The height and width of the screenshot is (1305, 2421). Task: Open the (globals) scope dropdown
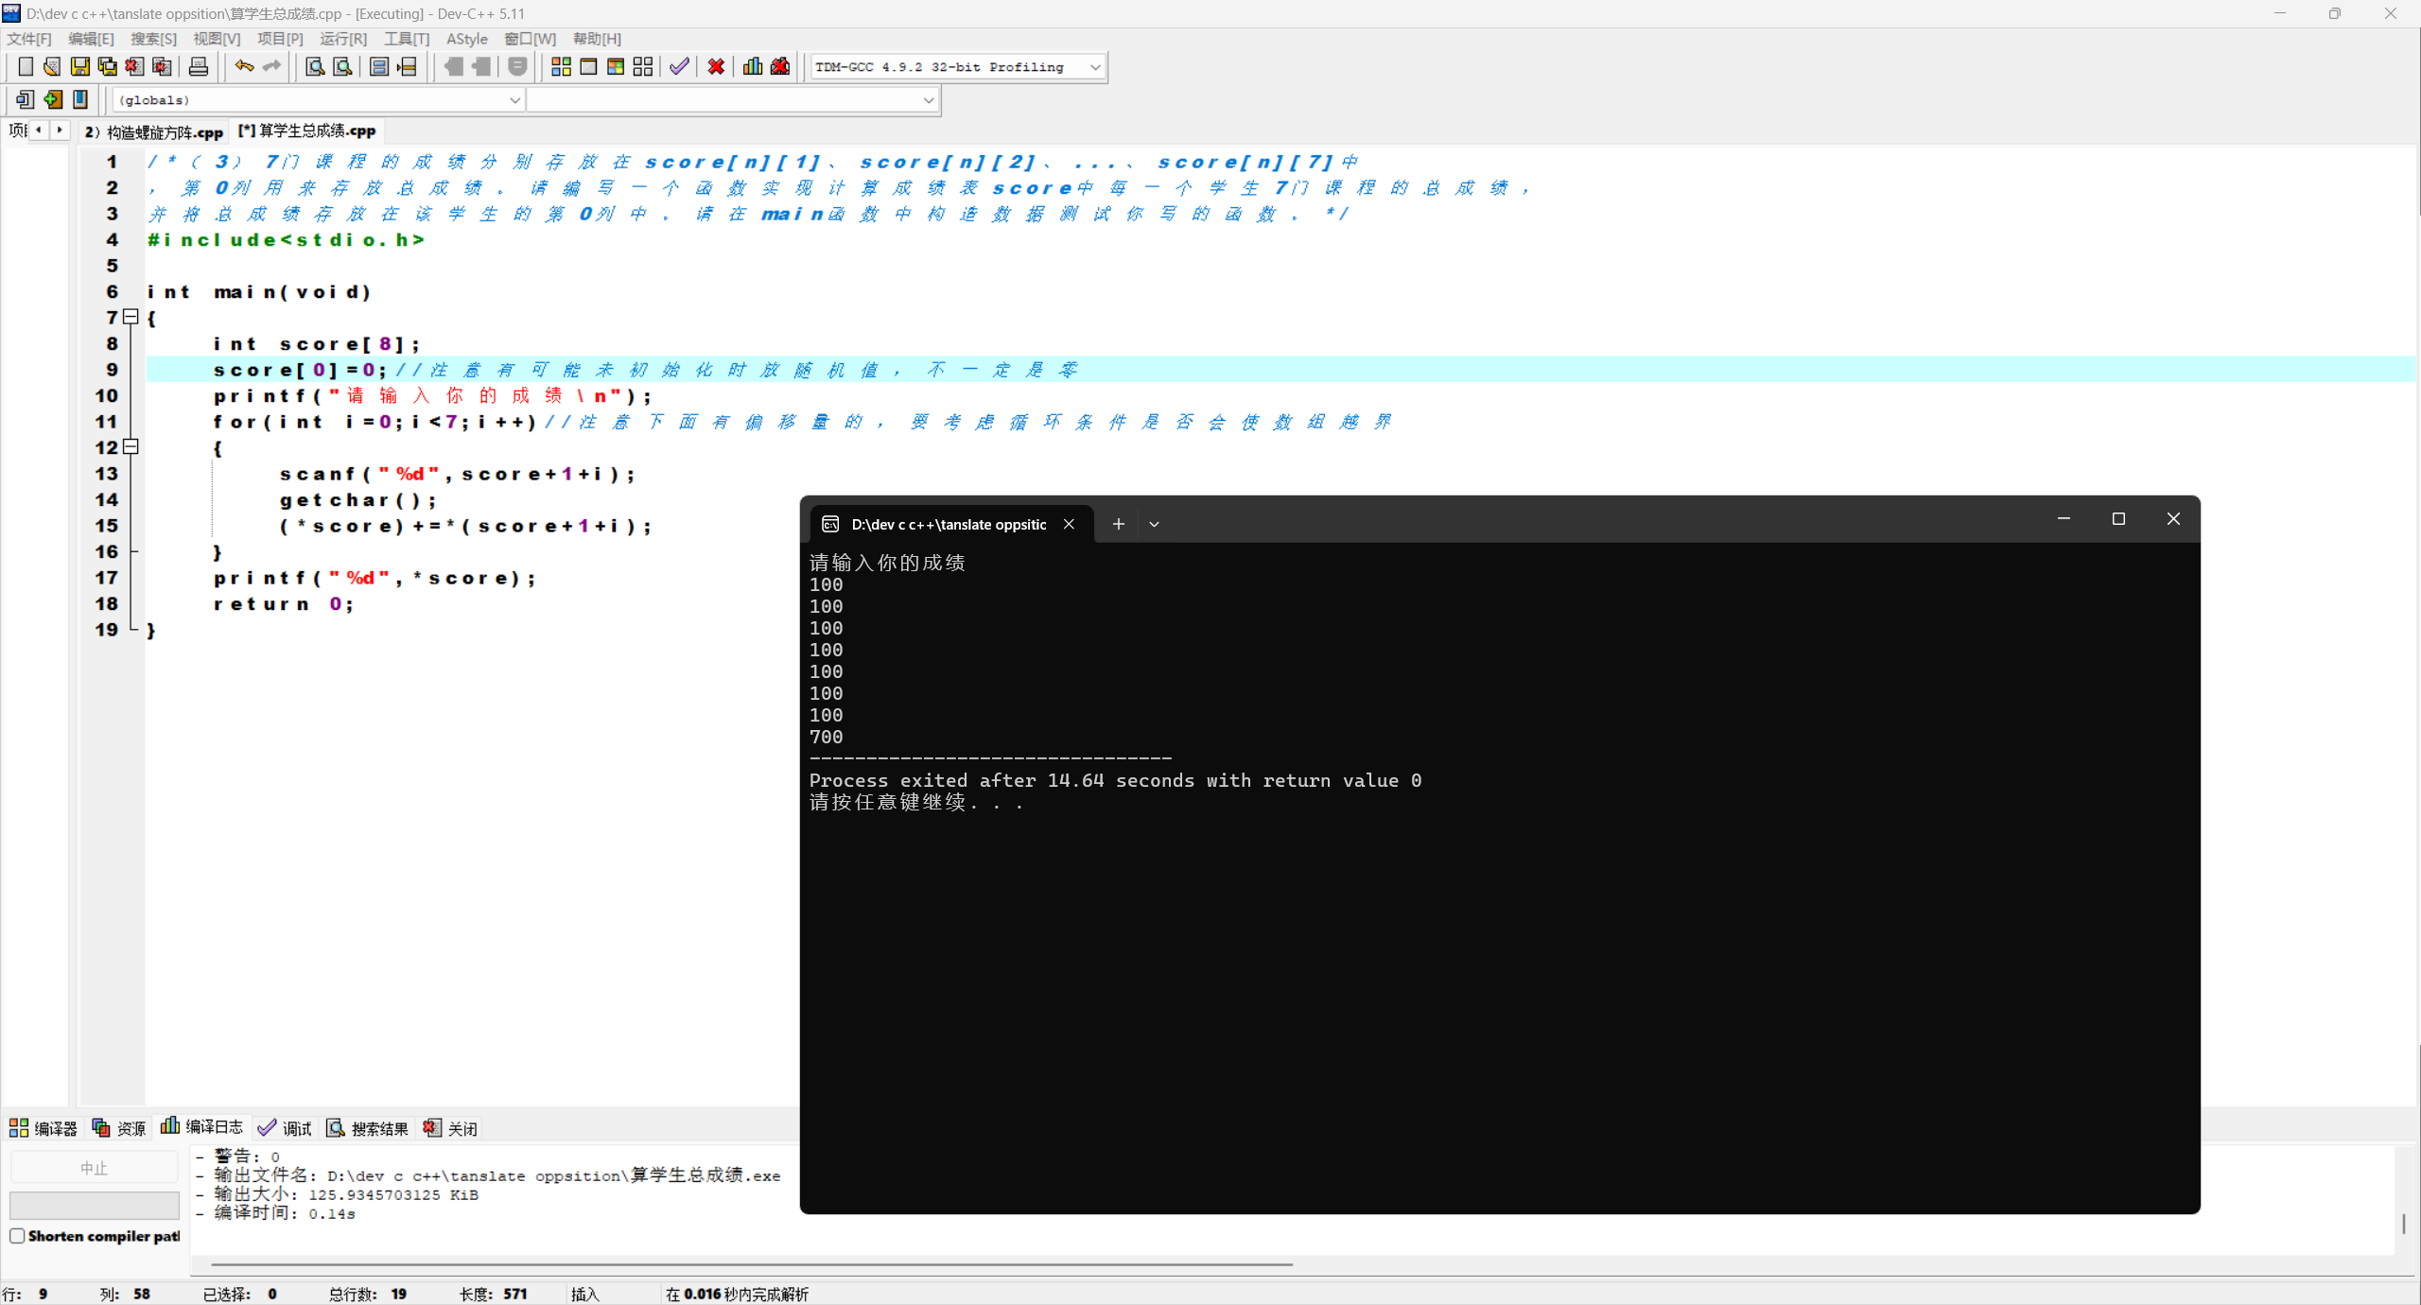point(514,100)
